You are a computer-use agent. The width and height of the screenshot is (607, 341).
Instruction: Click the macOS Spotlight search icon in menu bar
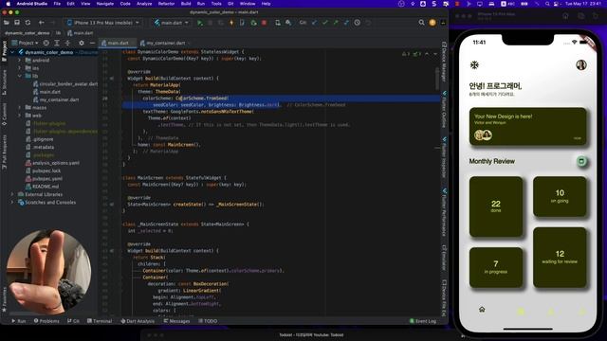547,4
